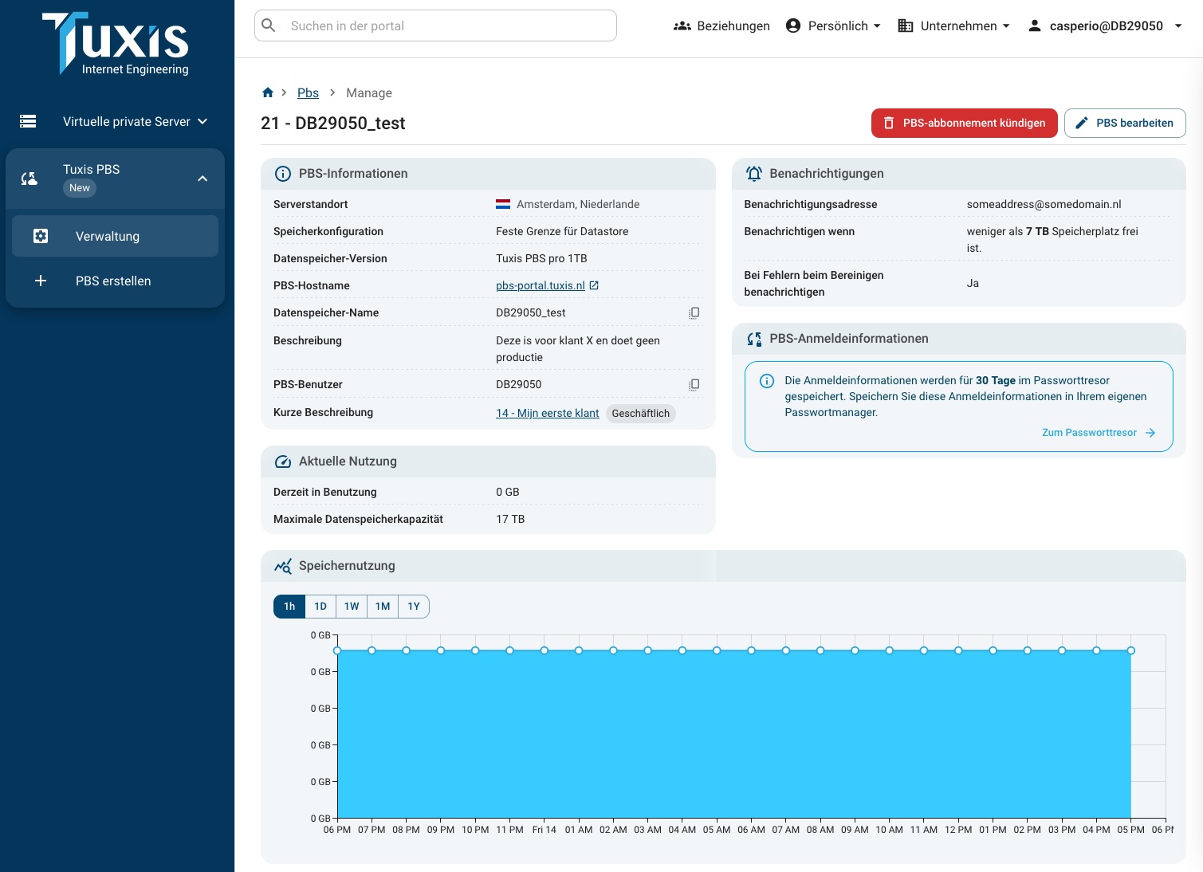
Task: Select the 1D chart range
Action: [320, 607]
